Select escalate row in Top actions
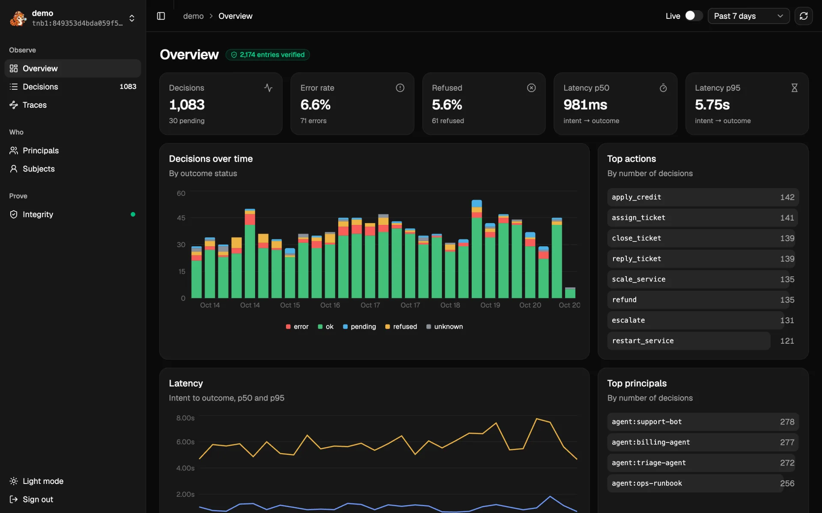 (x=703, y=320)
